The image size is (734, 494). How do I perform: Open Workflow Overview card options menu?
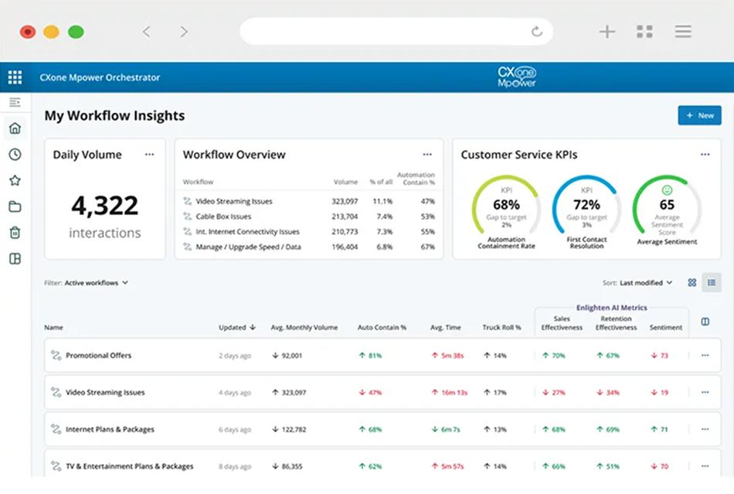pyautogui.click(x=427, y=155)
